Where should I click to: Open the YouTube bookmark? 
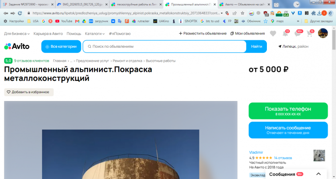[x=63, y=21]
